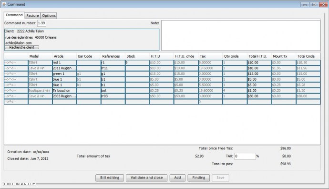Viewport: 329px width, 189px height.
Task: Click reference cell 'rr11'
Action: pos(113,68)
